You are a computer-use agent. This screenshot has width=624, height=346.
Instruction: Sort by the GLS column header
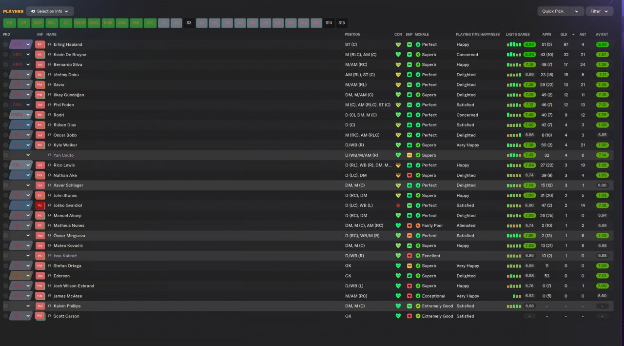(x=564, y=35)
